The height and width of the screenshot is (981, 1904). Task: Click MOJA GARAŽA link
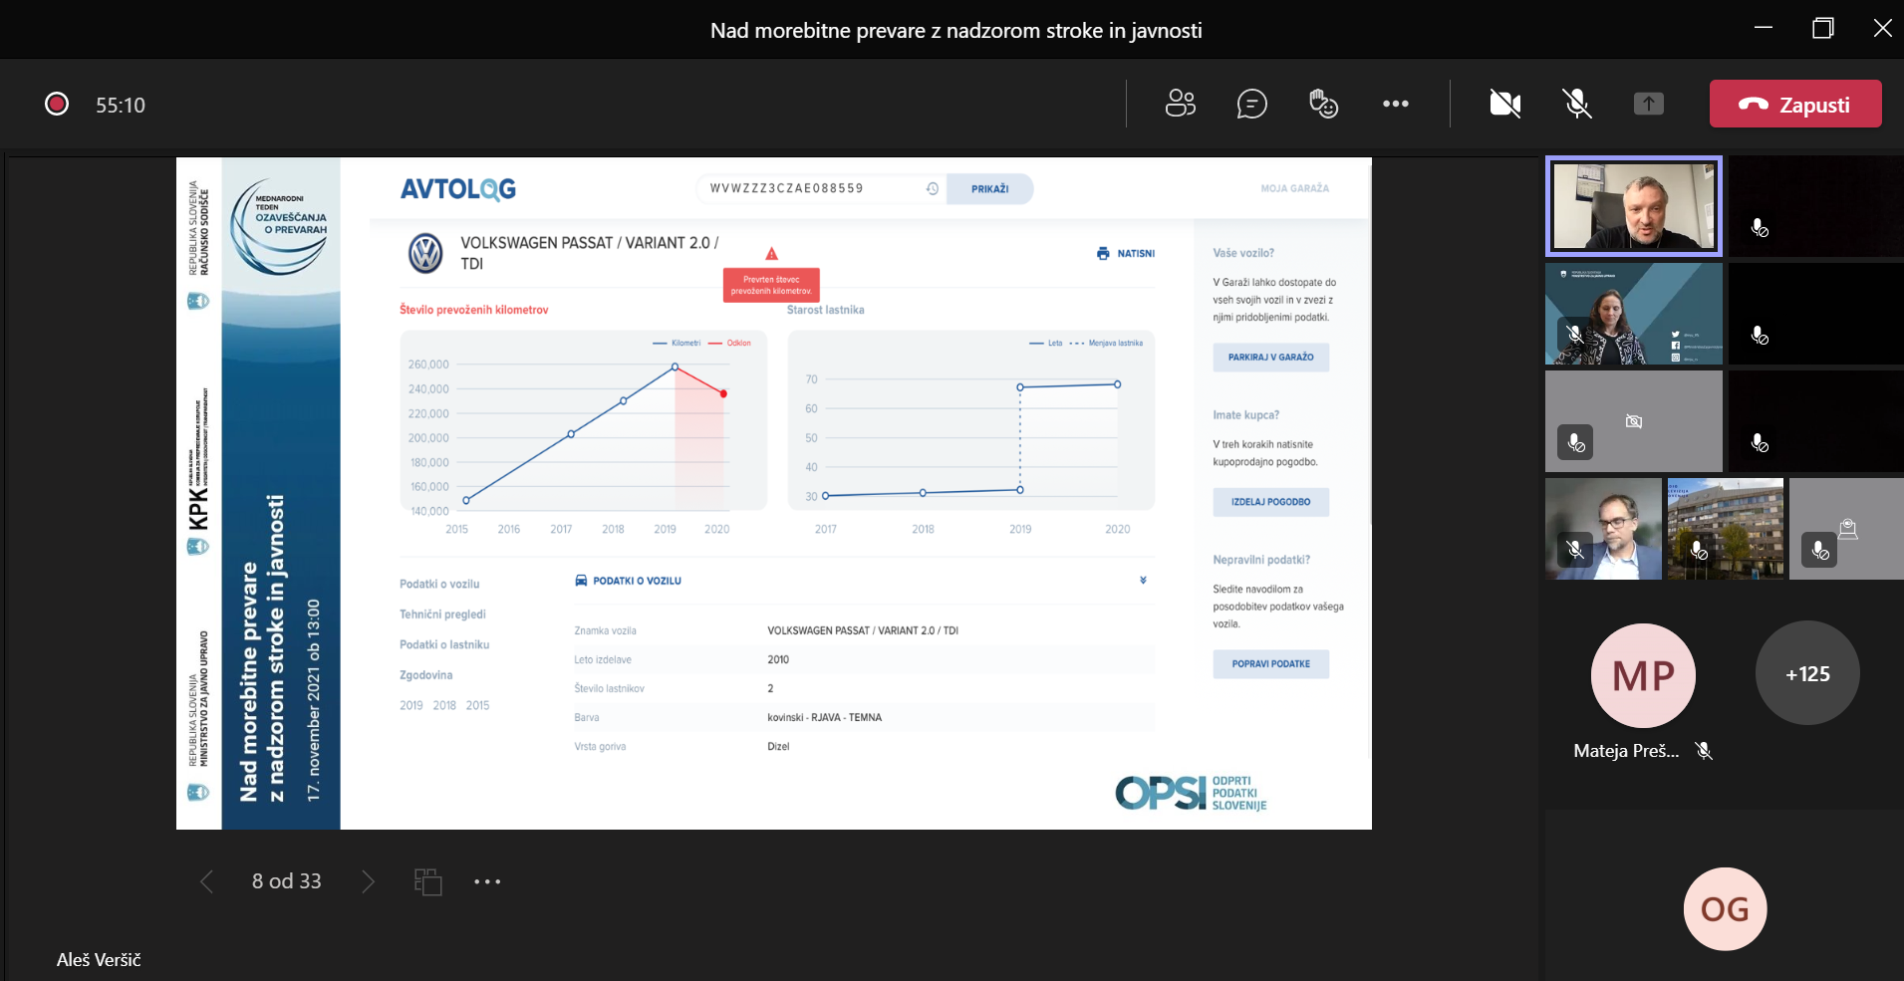point(1294,188)
